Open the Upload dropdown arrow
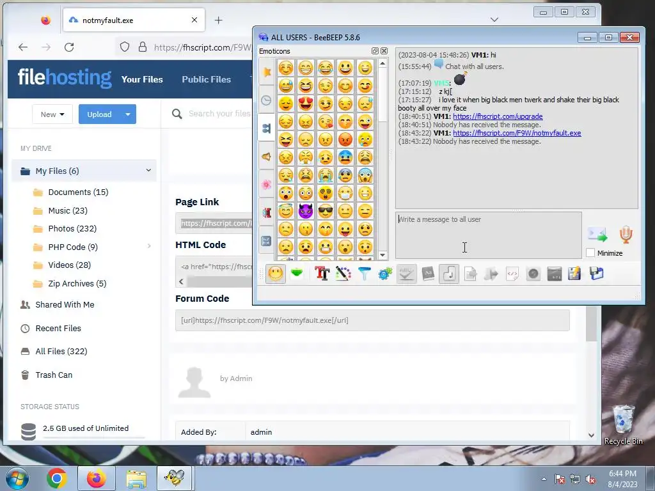This screenshot has width=655, height=491. 128,114
